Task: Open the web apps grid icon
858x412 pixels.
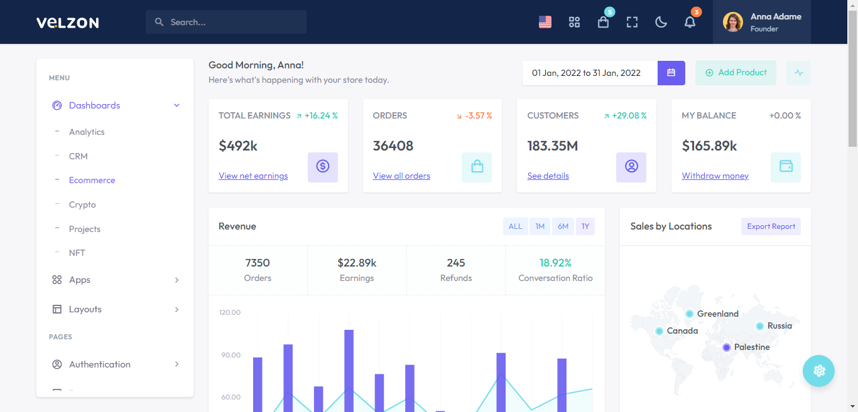Action: coord(574,22)
